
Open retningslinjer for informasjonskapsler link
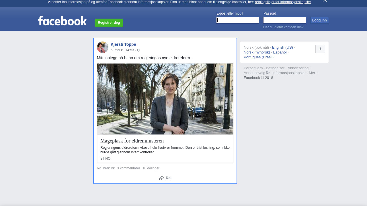(283, 2)
